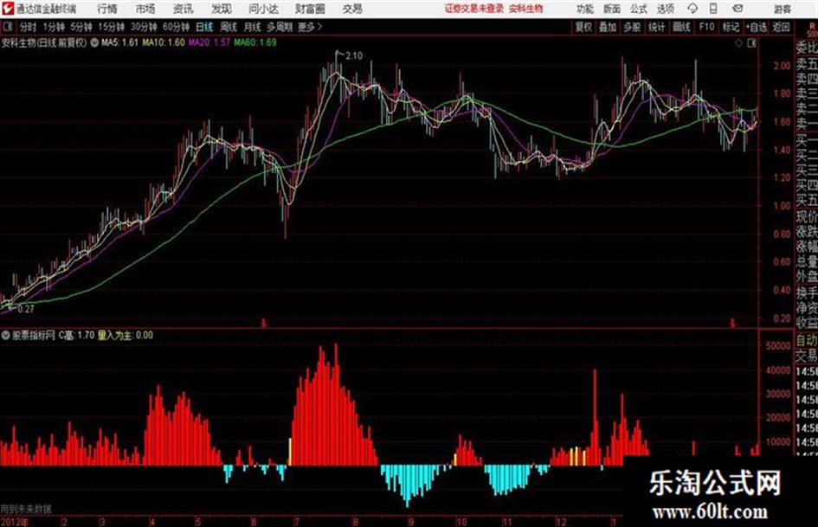Image resolution: width=818 pixels, height=527 pixels.
Task: Click the 游客 user label
Action: pos(783,9)
